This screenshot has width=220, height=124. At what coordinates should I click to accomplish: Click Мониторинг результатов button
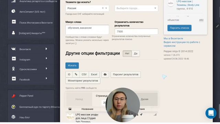click(x=83, y=81)
